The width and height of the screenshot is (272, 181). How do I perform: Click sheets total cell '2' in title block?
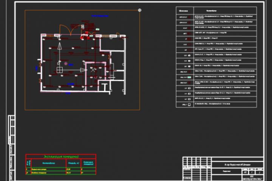click(259, 172)
